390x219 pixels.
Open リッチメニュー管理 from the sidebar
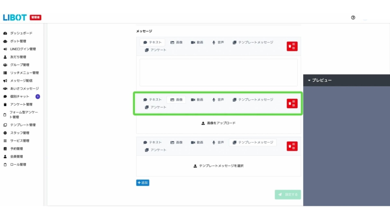[24, 73]
